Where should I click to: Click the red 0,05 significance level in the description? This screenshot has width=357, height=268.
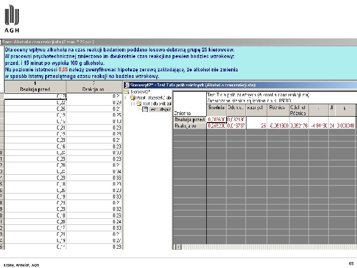pos(63,70)
